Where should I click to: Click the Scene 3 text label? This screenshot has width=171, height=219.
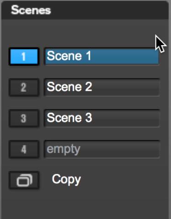pyautogui.click(x=69, y=118)
